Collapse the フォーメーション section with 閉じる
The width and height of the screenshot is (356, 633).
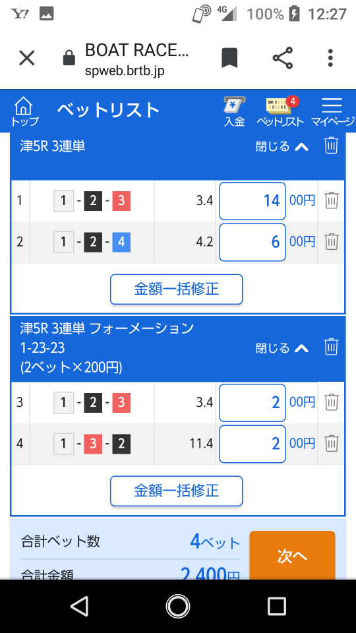[x=282, y=347]
